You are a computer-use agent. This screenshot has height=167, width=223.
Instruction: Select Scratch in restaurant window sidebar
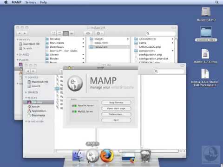26,48
